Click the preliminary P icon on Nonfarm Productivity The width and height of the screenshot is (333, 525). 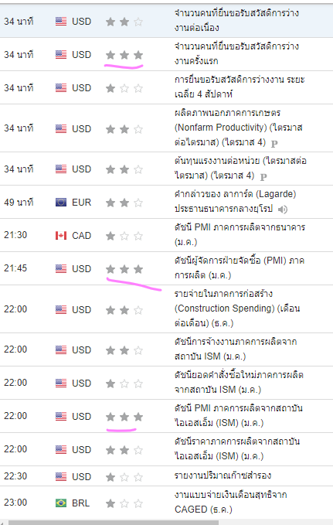tap(274, 144)
